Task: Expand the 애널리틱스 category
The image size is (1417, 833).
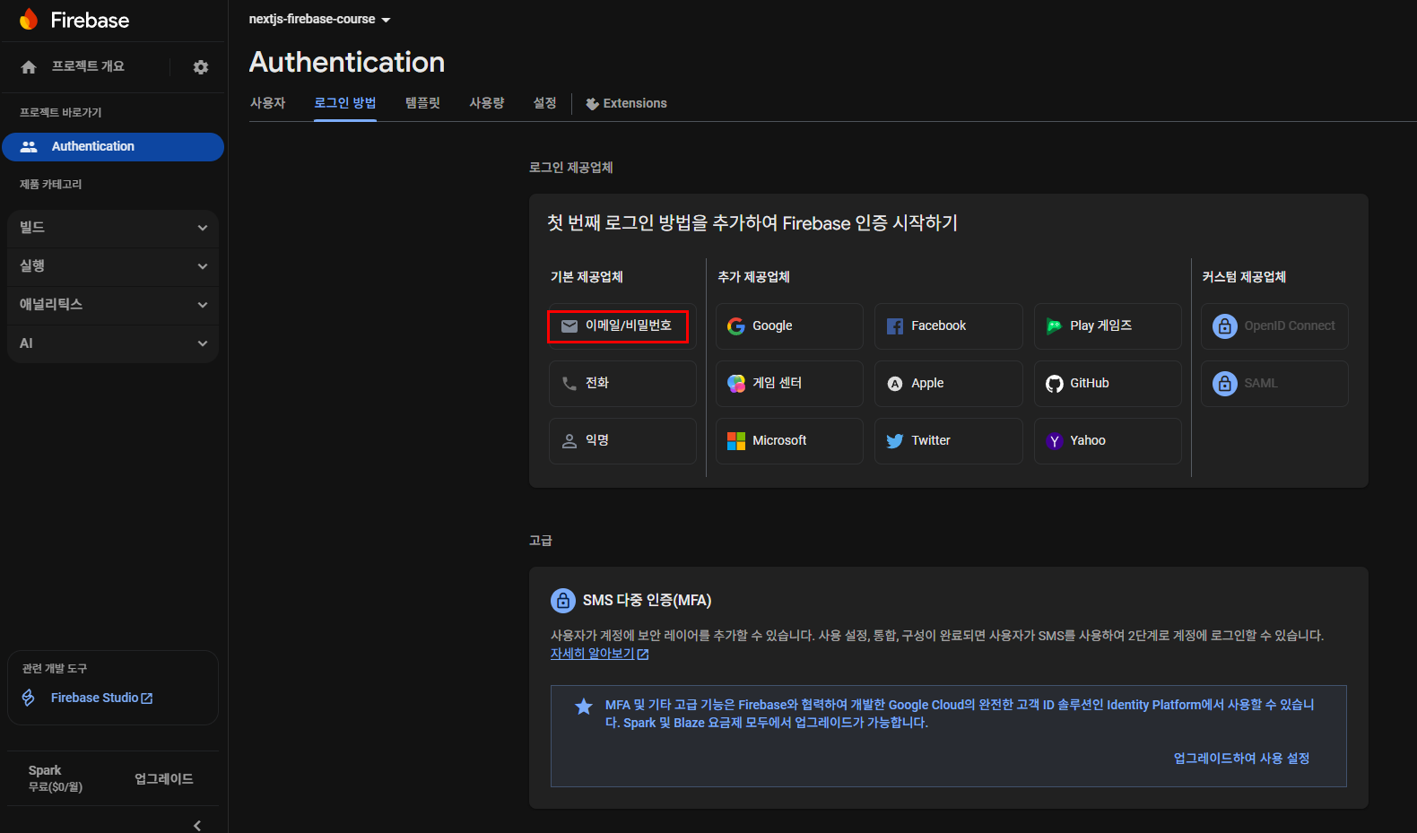Action: (x=113, y=305)
